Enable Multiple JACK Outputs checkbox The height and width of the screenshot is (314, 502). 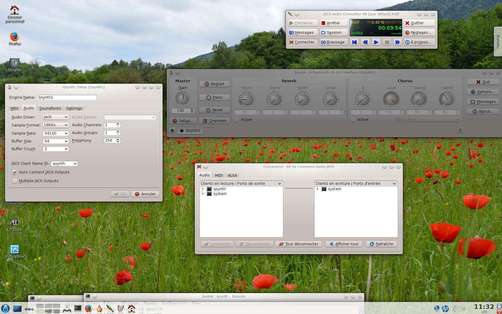(x=15, y=181)
